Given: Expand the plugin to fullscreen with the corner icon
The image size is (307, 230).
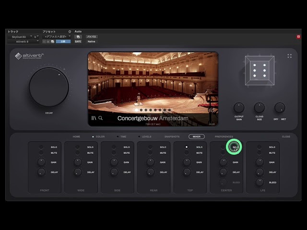Looking at the screenshot, I should [289, 56].
